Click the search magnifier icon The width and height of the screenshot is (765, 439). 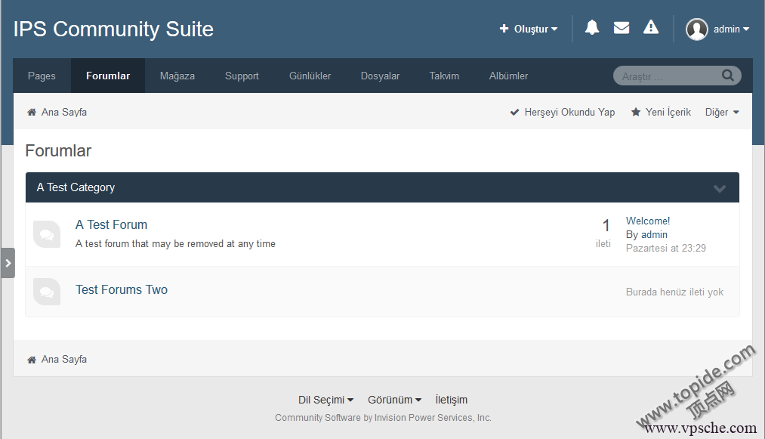pos(728,76)
